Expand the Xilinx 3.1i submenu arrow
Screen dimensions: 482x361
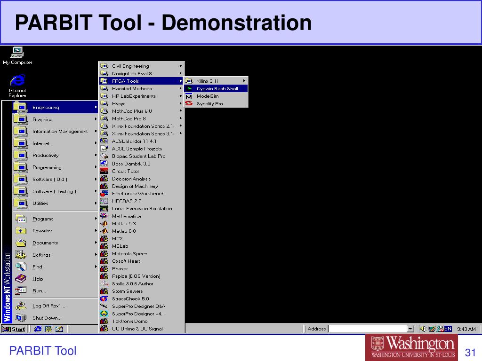click(244, 81)
